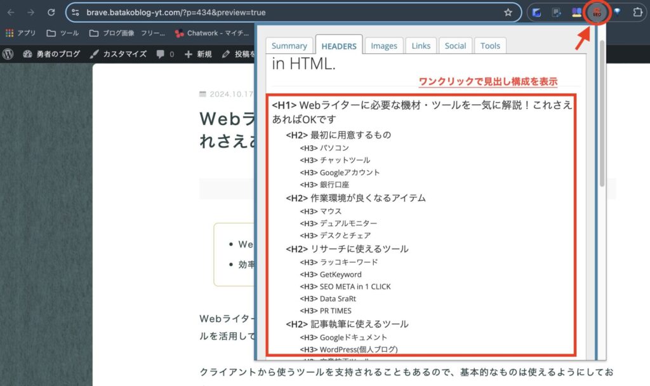Open the ブログ画像 bookmark folder
Image resolution: width=650 pixels, height=386 pixels.
(112, 33)
